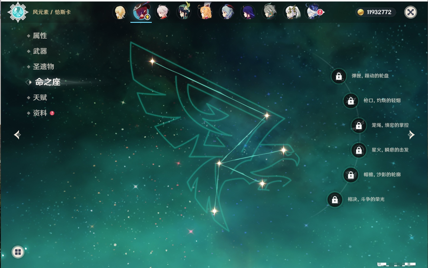Switch to next character with right arrow
The height and width of the screenshot is (268, 428).
click(411, 135)
